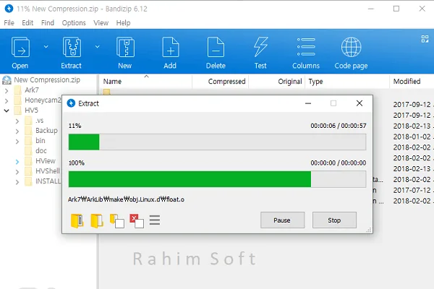
Task: Click the 2018-01-02 modified date entry
Action: 412,137
